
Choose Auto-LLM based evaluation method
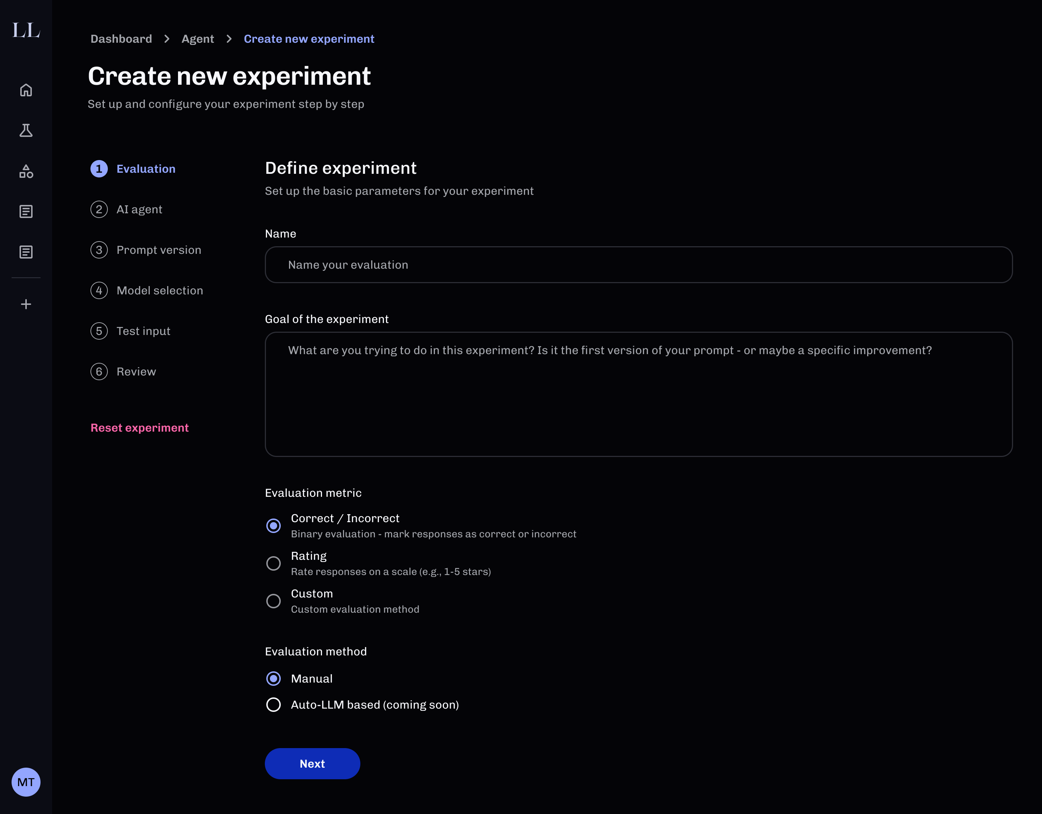[274, 705]
